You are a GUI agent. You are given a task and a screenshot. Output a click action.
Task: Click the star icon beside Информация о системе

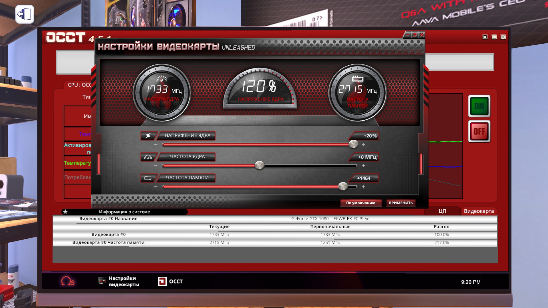point(65,212)
